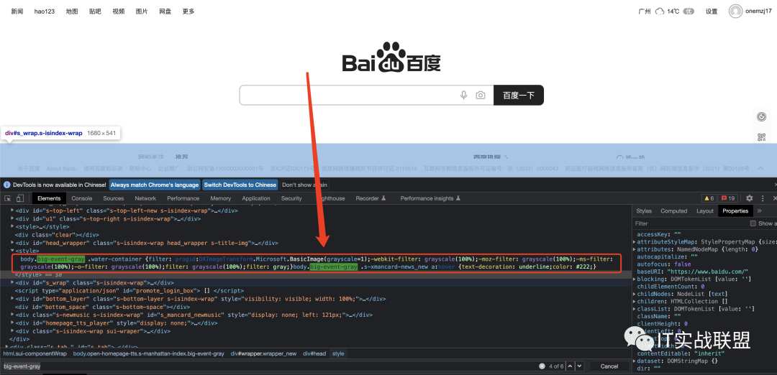The width and height of the screenshot is (777, 375).
Task: Expand the childNodes property
Action: click(635, 294)
